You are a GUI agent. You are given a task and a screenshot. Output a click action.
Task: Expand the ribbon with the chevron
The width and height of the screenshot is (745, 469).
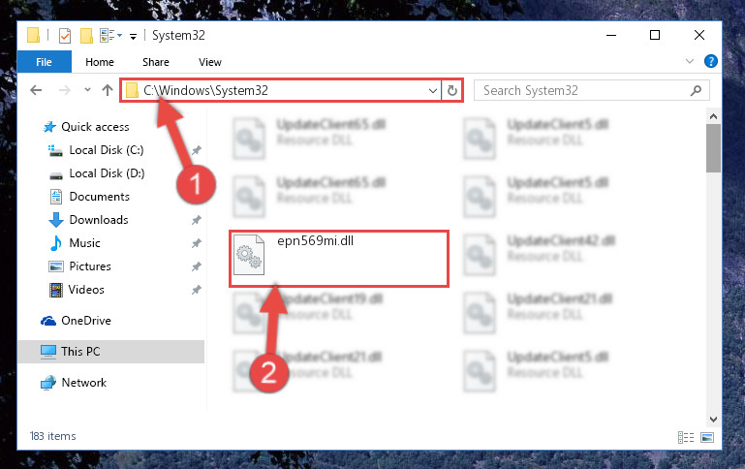click(x=690, y=61)
